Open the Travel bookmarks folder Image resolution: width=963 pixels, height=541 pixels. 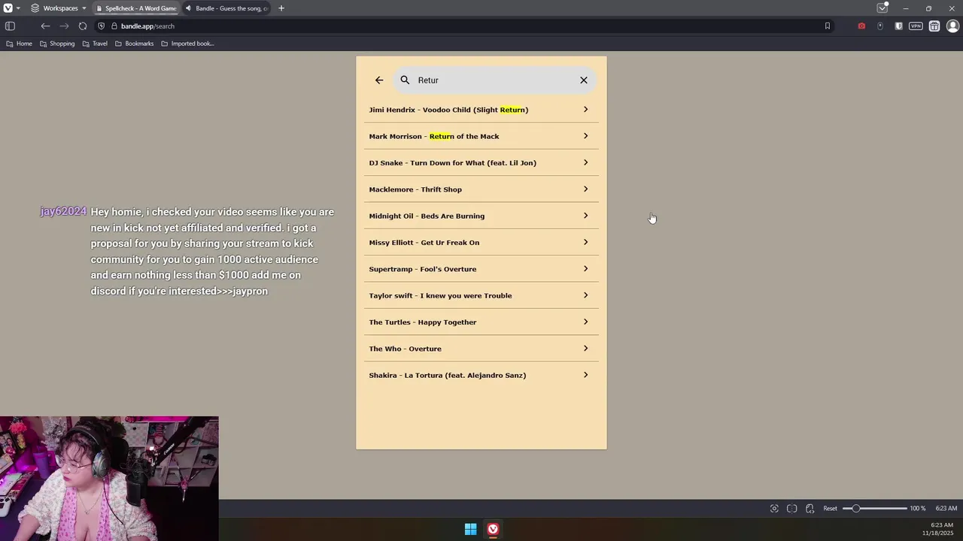[x=95, y=44]
